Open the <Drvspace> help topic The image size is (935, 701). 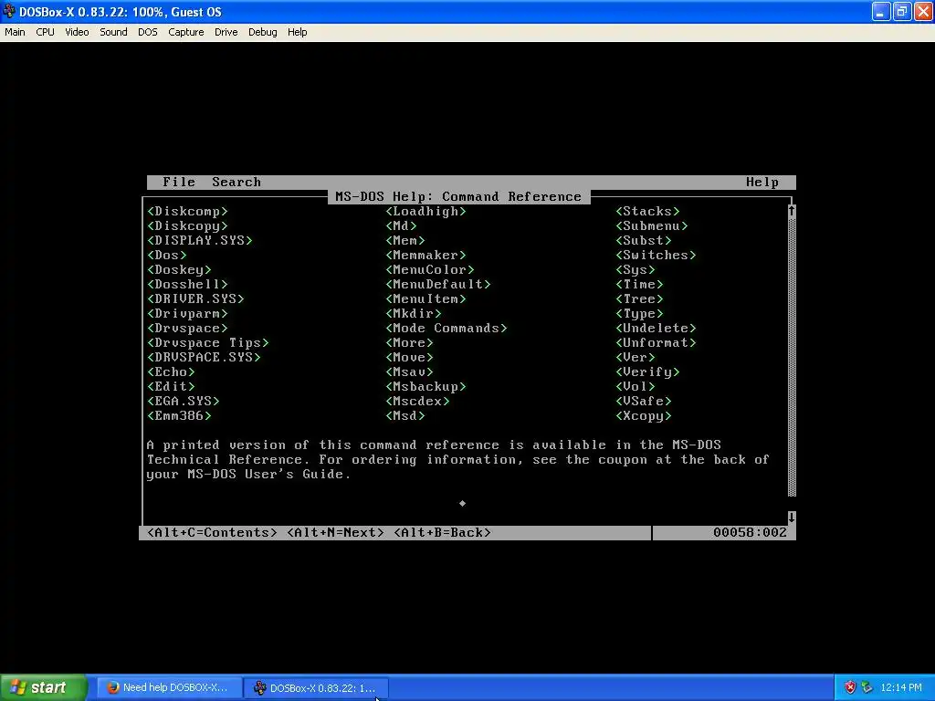(187, 328)
